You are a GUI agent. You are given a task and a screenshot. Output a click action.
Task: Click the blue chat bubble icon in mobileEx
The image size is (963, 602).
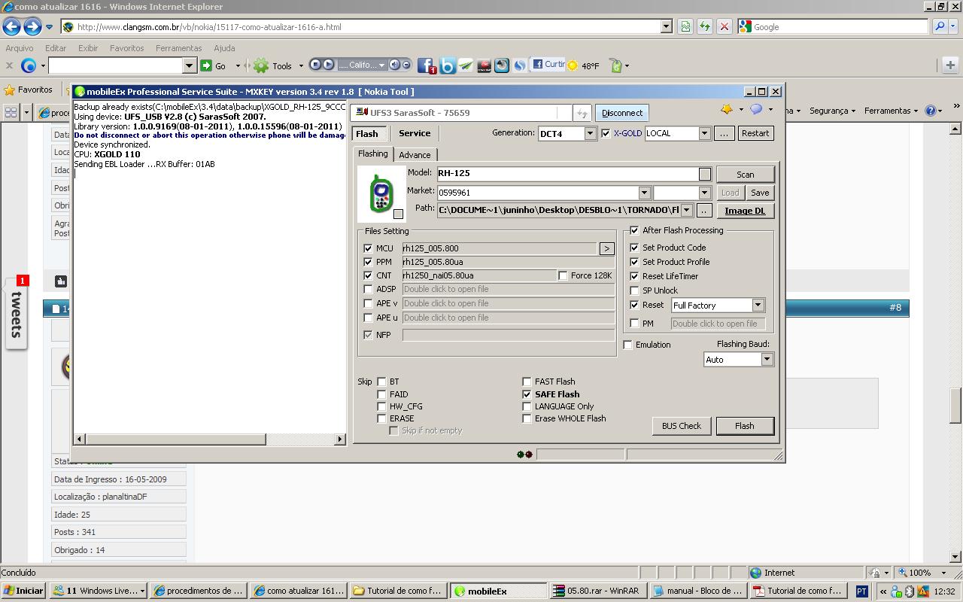[756, 110]
